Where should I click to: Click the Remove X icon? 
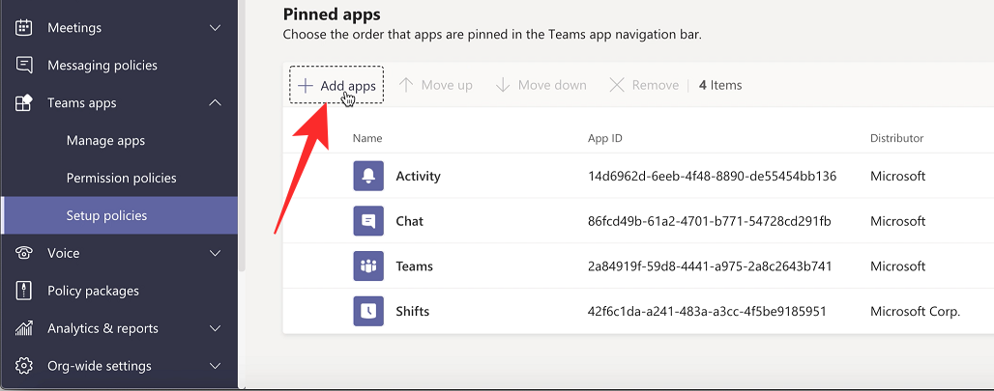[617, 85]
